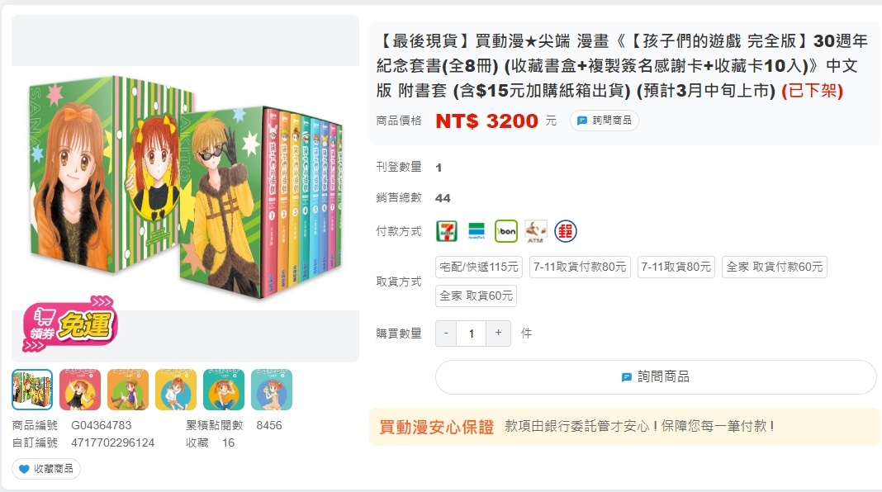Click the 領券免運 free shipping coupon badge
This screenshot has width=882, height=492.
click(69, 324)
